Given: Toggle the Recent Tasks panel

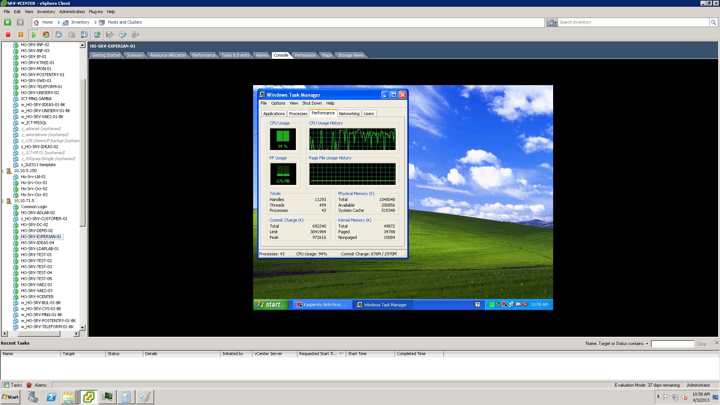Looking at the screenshot, I should point(12,385).
